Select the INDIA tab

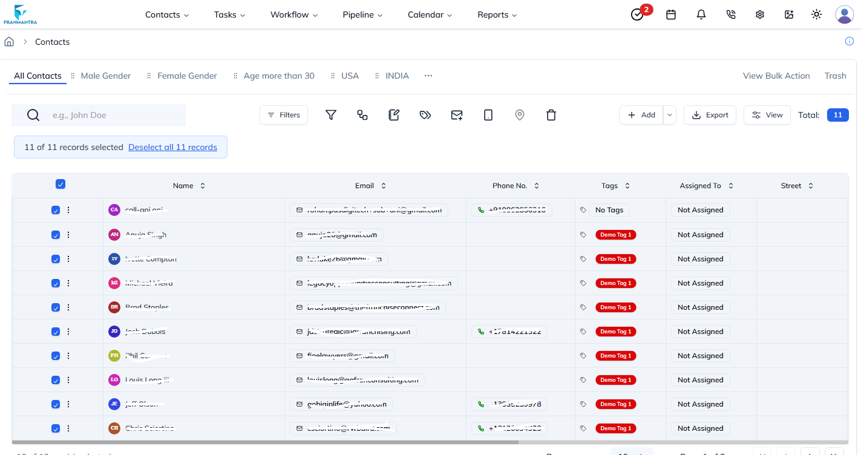397,76
